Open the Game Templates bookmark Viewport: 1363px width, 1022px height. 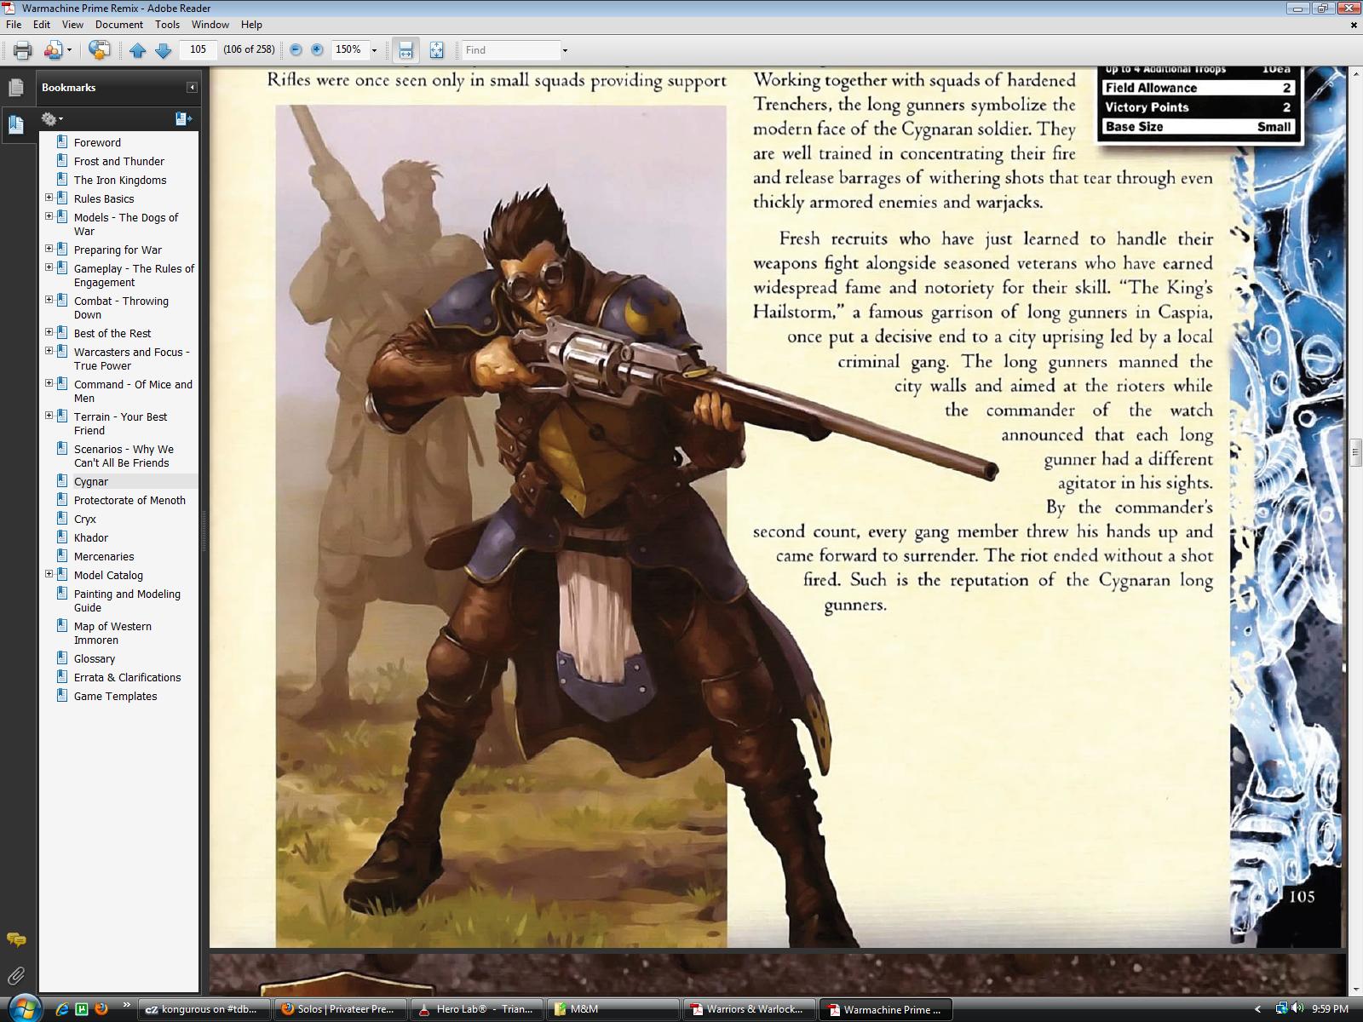116,697
